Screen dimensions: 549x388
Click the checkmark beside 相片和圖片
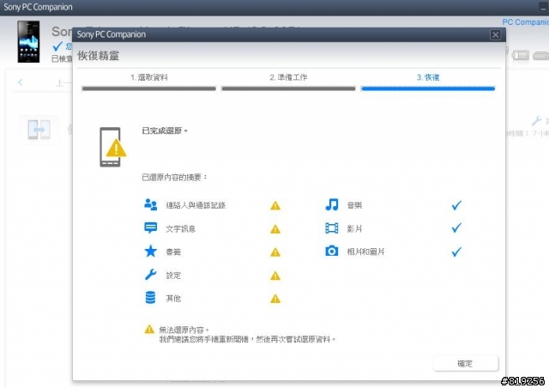tap(456, 252)
